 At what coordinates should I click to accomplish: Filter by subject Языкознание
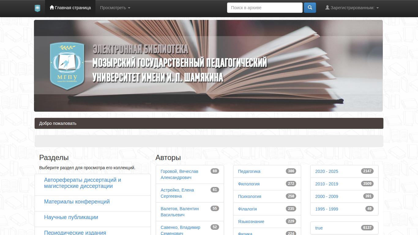point(251,222)
